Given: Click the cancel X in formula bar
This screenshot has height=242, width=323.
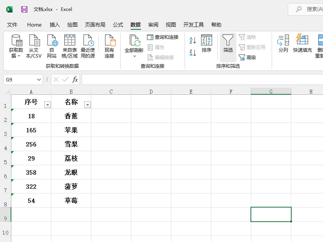Looking at the screenshot, I should point(56,79).
